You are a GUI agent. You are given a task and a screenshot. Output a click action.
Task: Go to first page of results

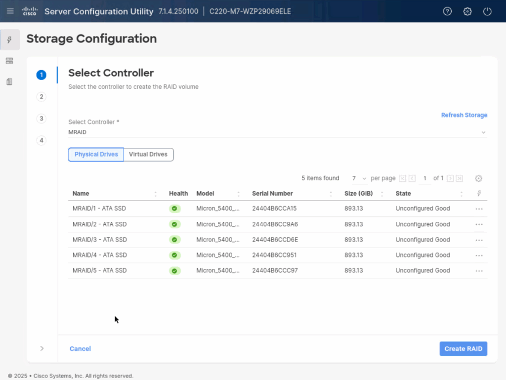click(402, 178)
